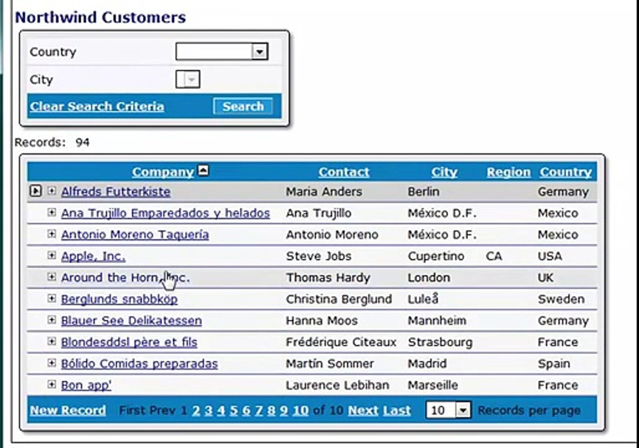The image size is (639, 448).
Task: Click city cell Cupertino
Action: click(436, 256)
